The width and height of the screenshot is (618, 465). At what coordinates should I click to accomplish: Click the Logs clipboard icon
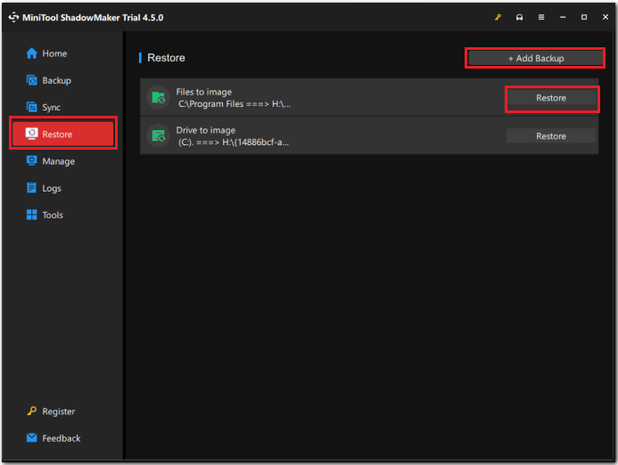click(31, 188)
